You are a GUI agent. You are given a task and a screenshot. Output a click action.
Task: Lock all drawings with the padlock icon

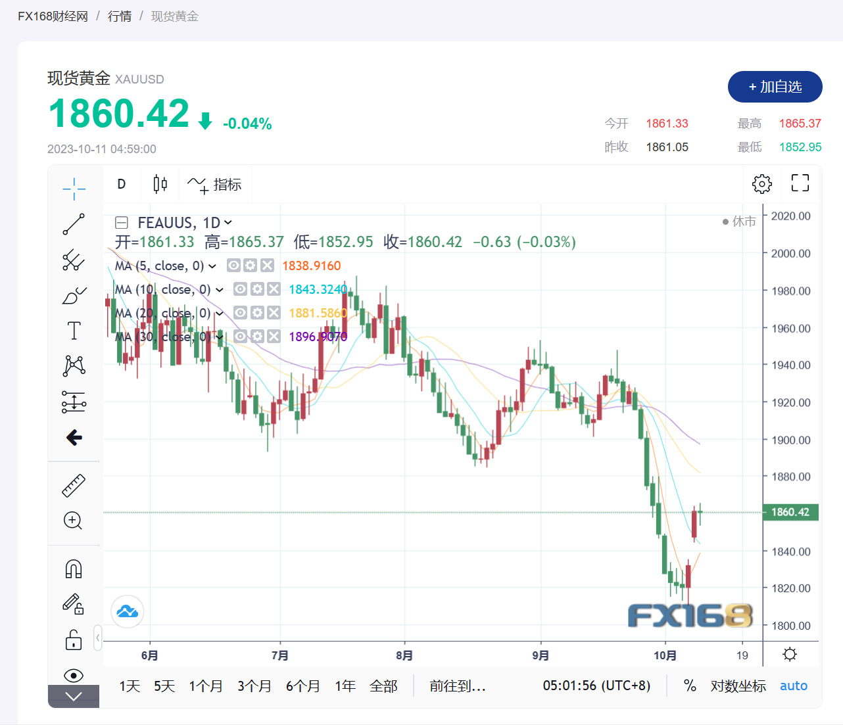[x=73, y=639]
